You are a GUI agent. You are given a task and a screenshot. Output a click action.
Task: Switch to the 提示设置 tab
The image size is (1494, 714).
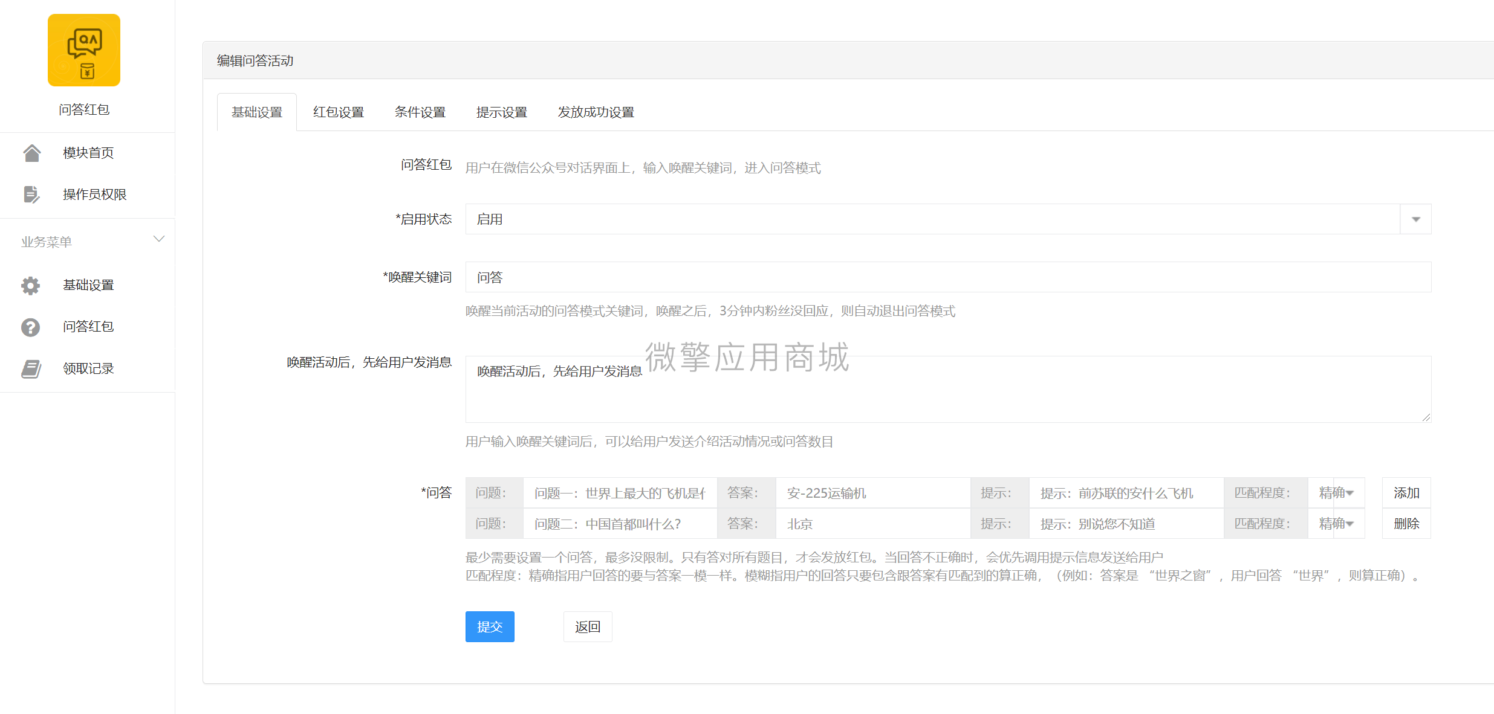point(502,112)
